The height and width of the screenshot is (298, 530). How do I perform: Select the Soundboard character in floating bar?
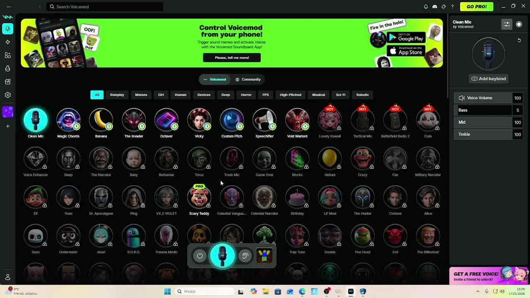pyautogui.click(x=265, y=256)
